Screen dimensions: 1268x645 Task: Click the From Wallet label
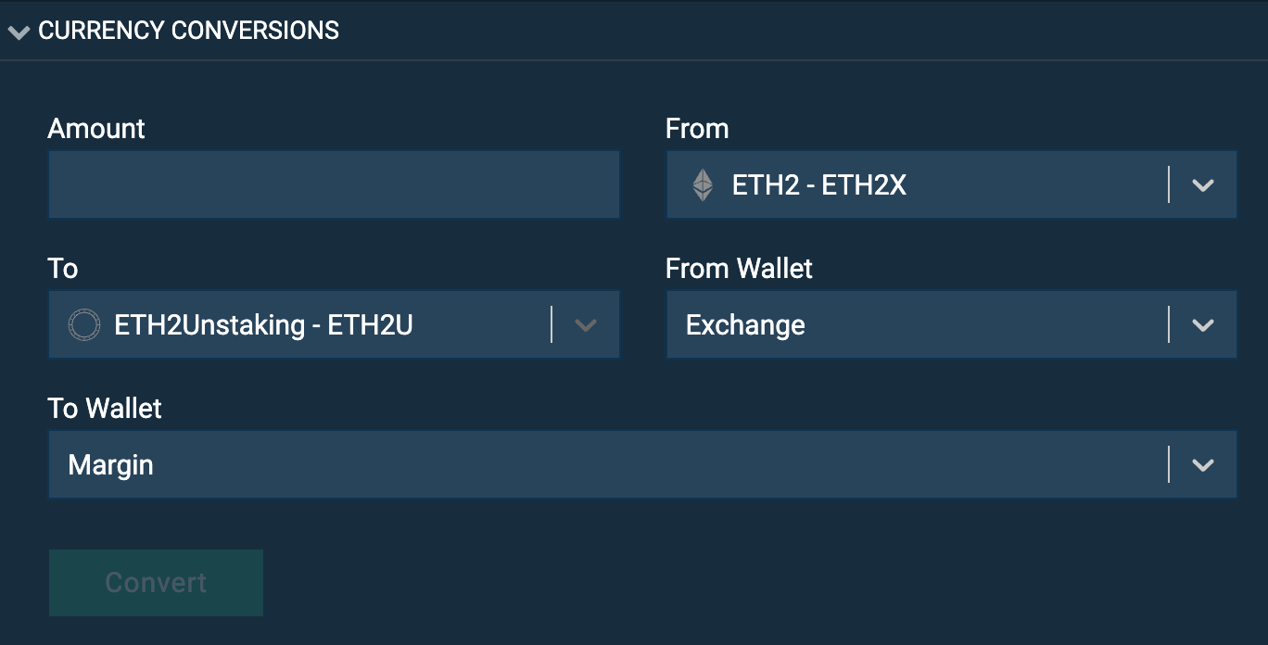pyautogui.click(x=739, y=269)
